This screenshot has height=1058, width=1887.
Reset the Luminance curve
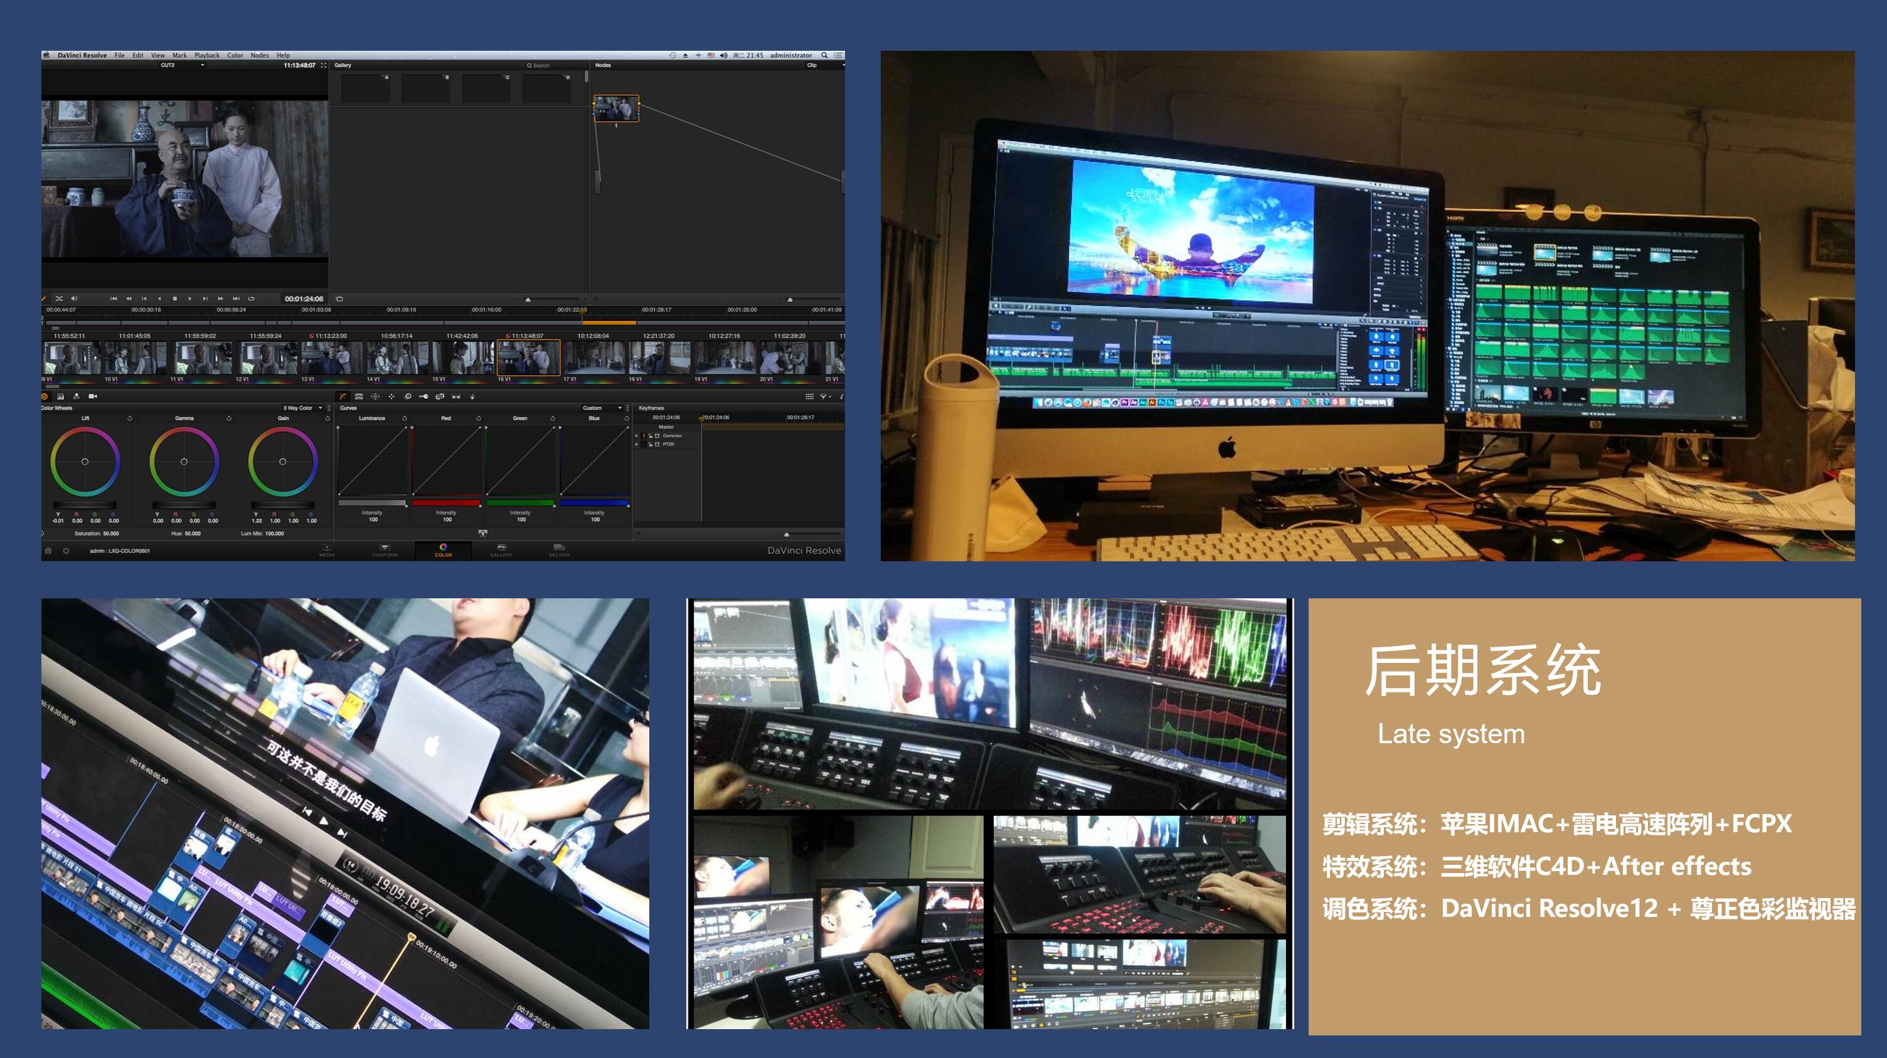pyautogui.click(x=405, y=419)
